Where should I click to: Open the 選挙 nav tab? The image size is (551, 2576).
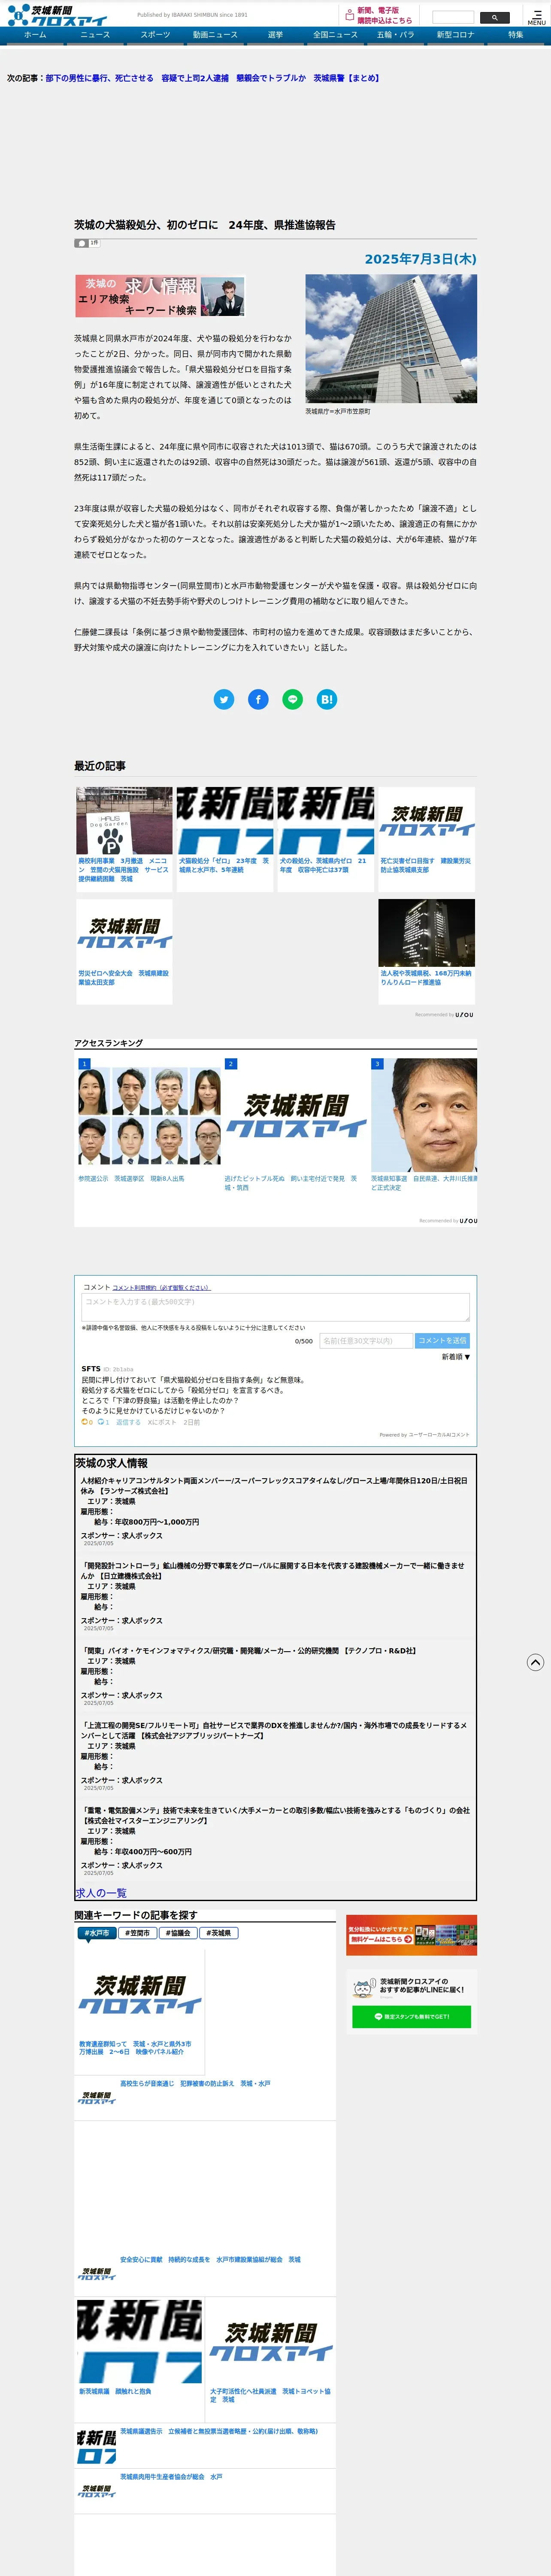[x=275, y=35]
